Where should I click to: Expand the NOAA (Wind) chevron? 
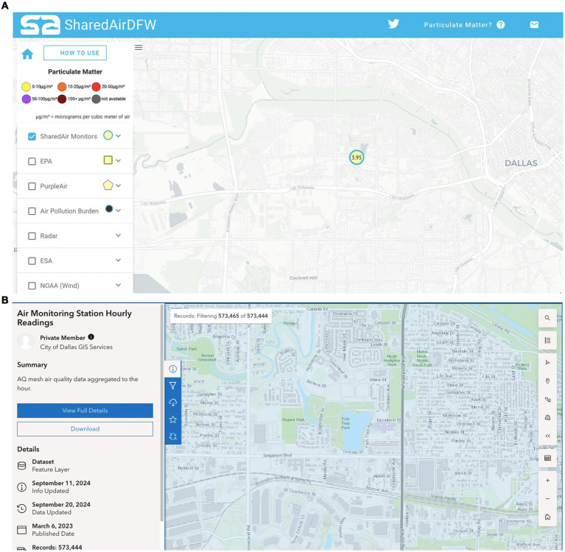[x=118, y=285]
